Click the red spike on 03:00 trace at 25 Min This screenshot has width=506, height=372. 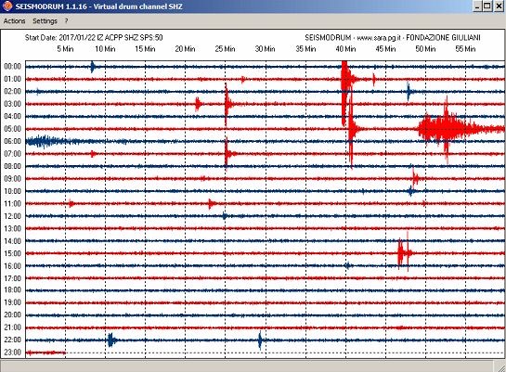tap(227, 104)
